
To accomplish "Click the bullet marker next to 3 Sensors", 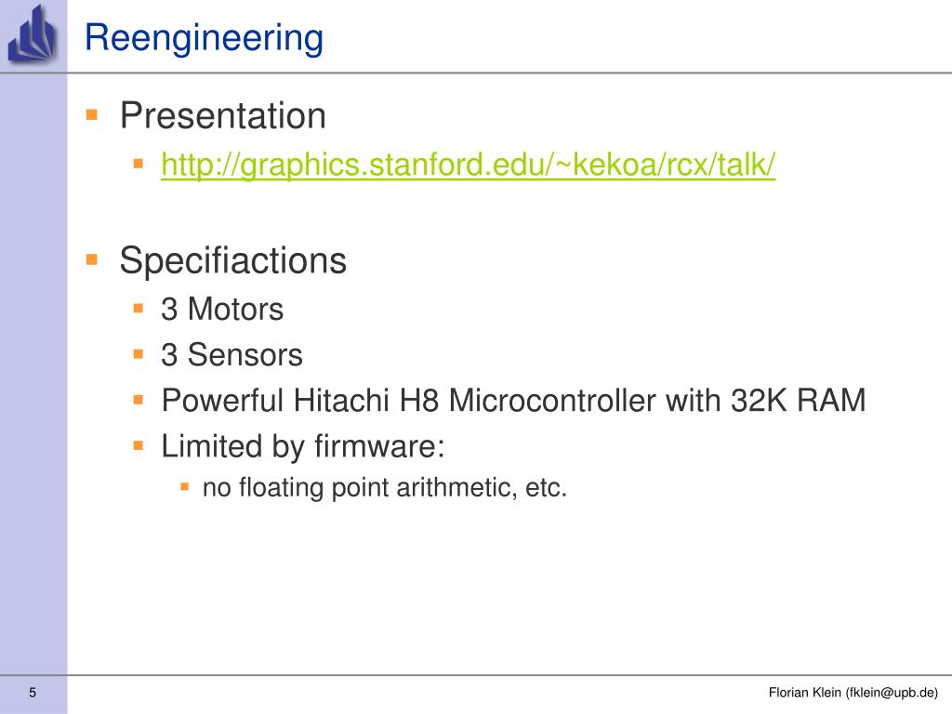I will [139, 354].
